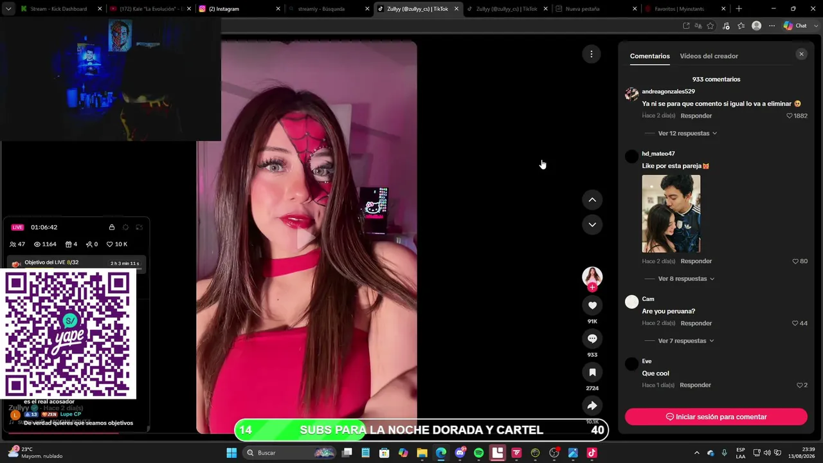Close the active Zullyy TikTok tab
The width and height of the screenshot is (823, 463).
456,9
